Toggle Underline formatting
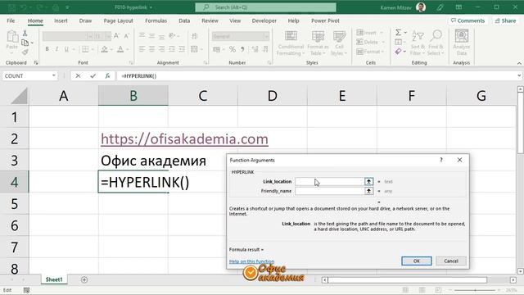524x295 pixels. [x=66, y=49]
